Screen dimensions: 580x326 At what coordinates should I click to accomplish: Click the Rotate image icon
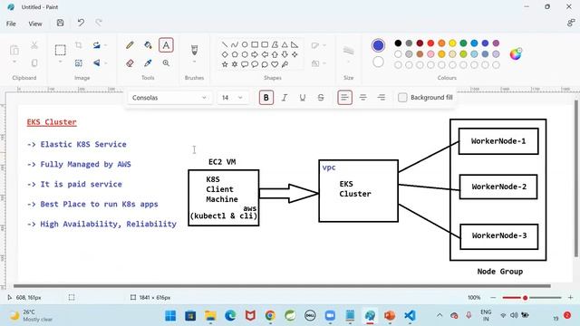click(x=97, y=45)
